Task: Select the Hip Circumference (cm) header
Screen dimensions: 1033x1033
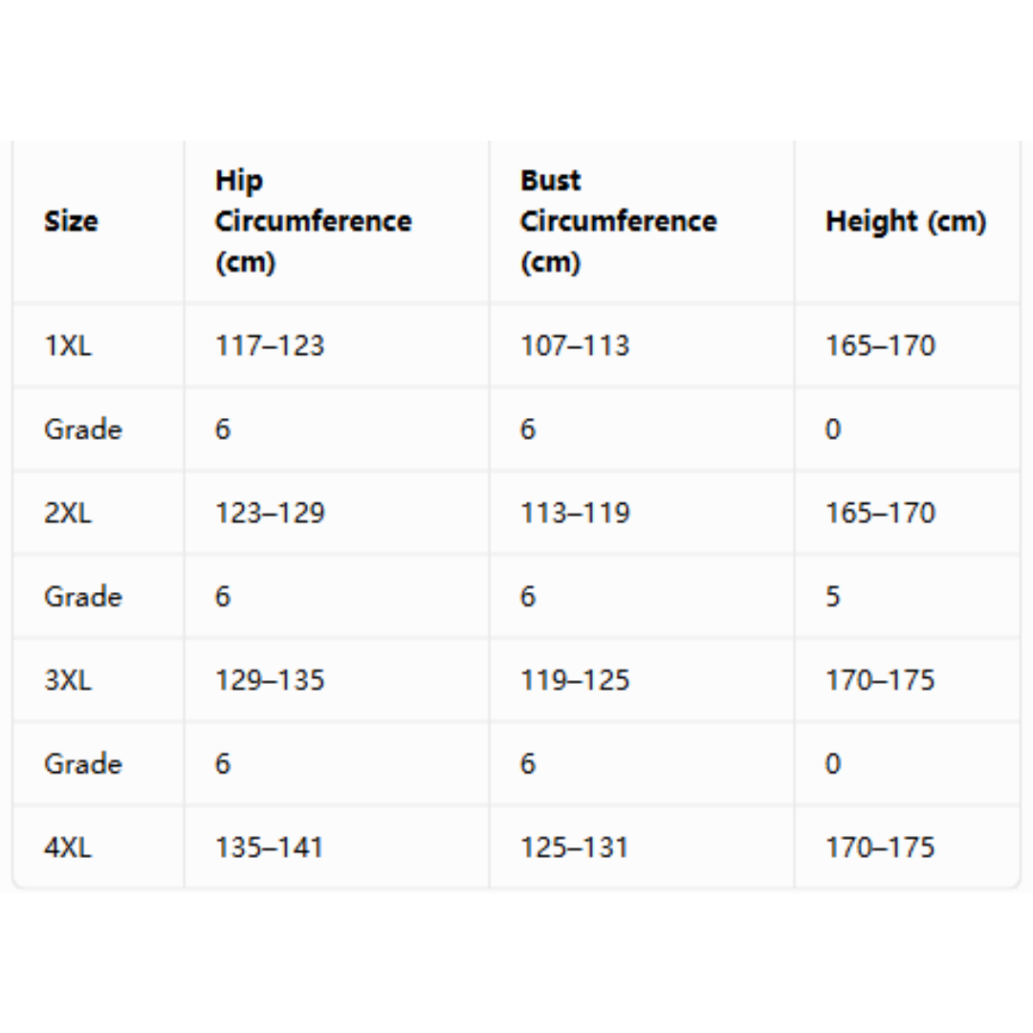Action: click(314, 221)
